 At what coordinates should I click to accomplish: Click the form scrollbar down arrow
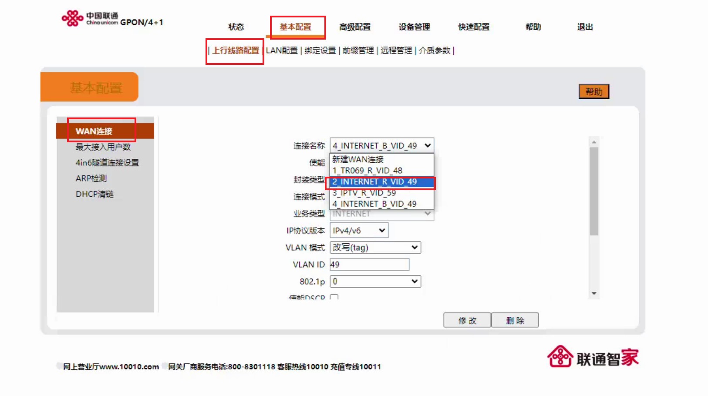pos(594,294)
